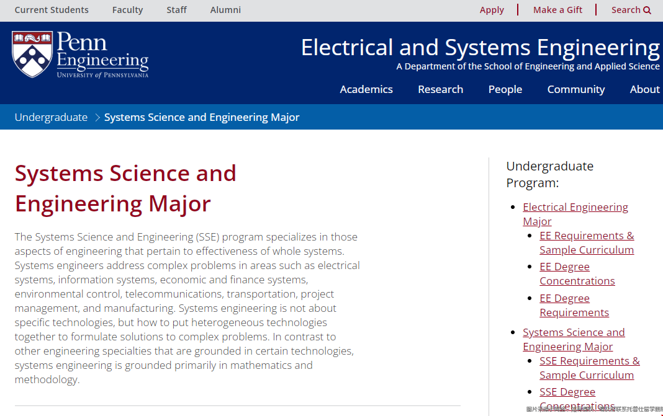Screen dimensions: 663x416
Task: Open SSE Requirements & Sample Curriculum link
Action: 589,368
